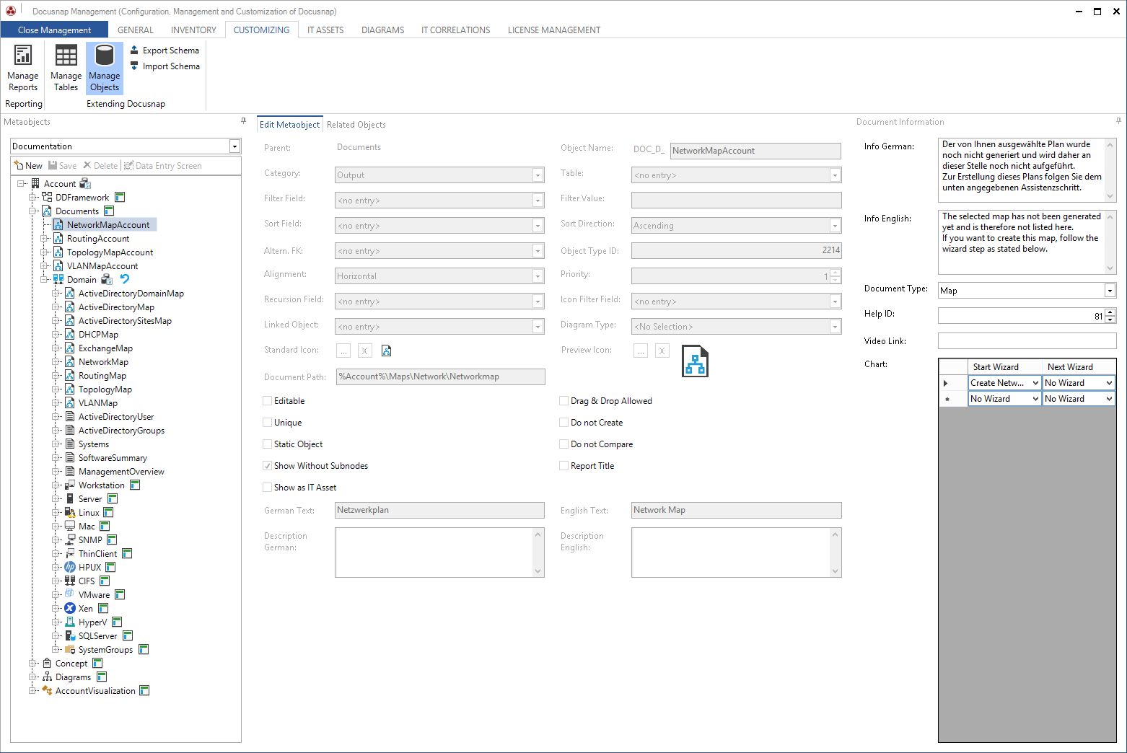
Task: Open the Create Netw... Start Wizard dropdown
Action: point(1035,383)
